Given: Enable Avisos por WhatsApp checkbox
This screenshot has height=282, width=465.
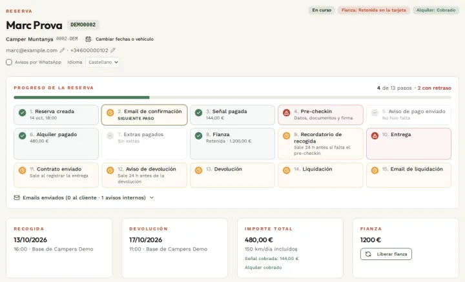Looking at the screenshot, I should pos(9,62).
